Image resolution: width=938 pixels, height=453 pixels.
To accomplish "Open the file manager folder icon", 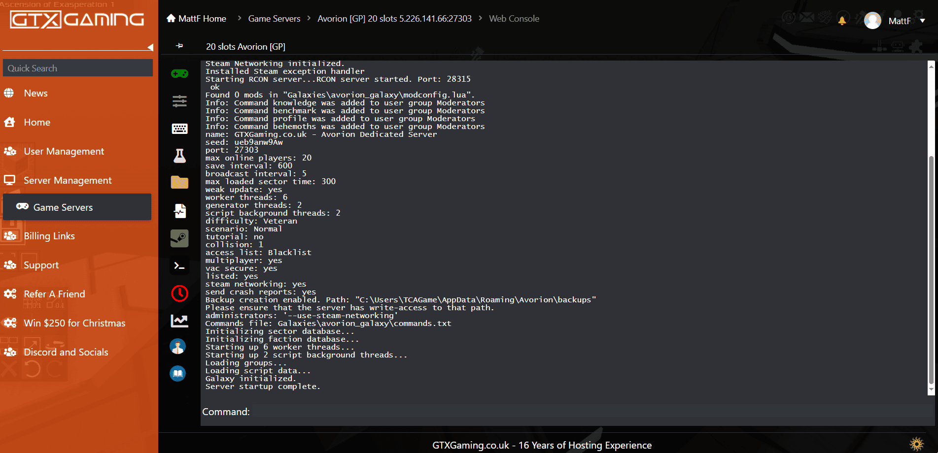I will coord(179,183).
